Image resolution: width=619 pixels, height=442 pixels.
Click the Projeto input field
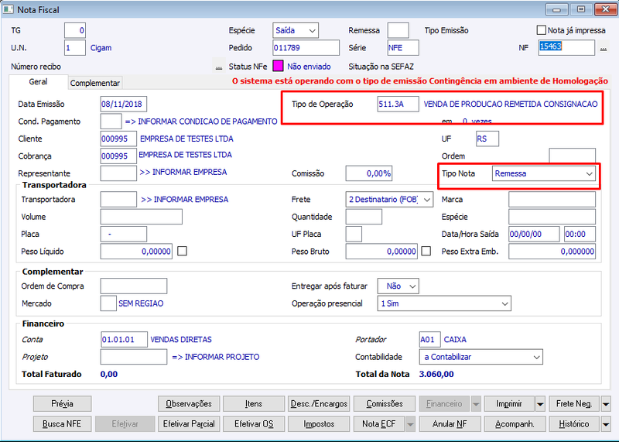134,357
